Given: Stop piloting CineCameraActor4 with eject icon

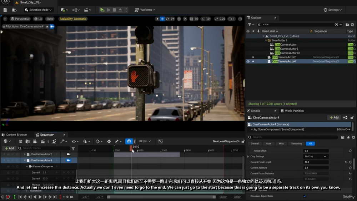Looking at the screenshot, I should coord(47,26).
